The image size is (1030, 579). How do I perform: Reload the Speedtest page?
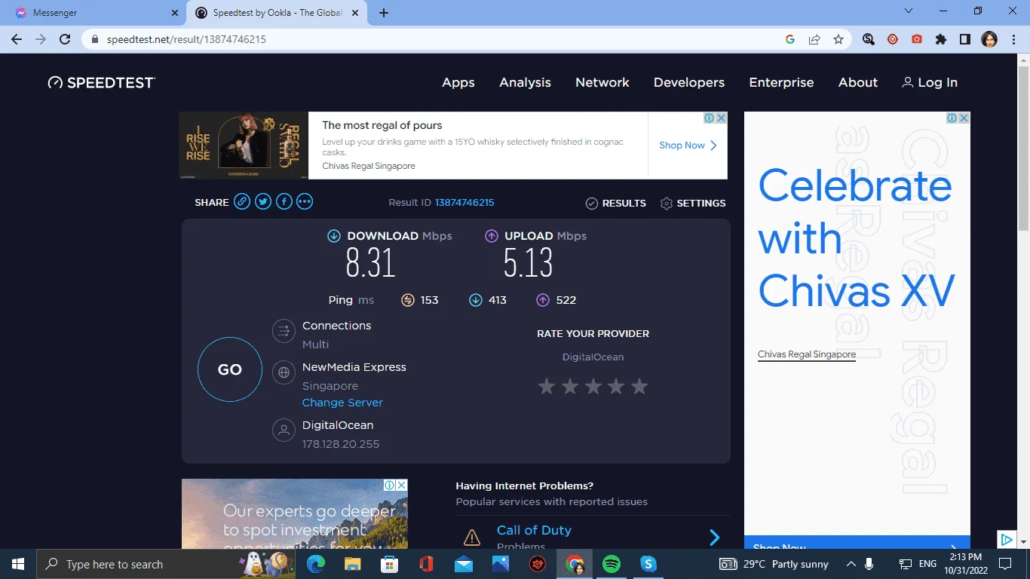pyautogui.click(x=65, y=39)
